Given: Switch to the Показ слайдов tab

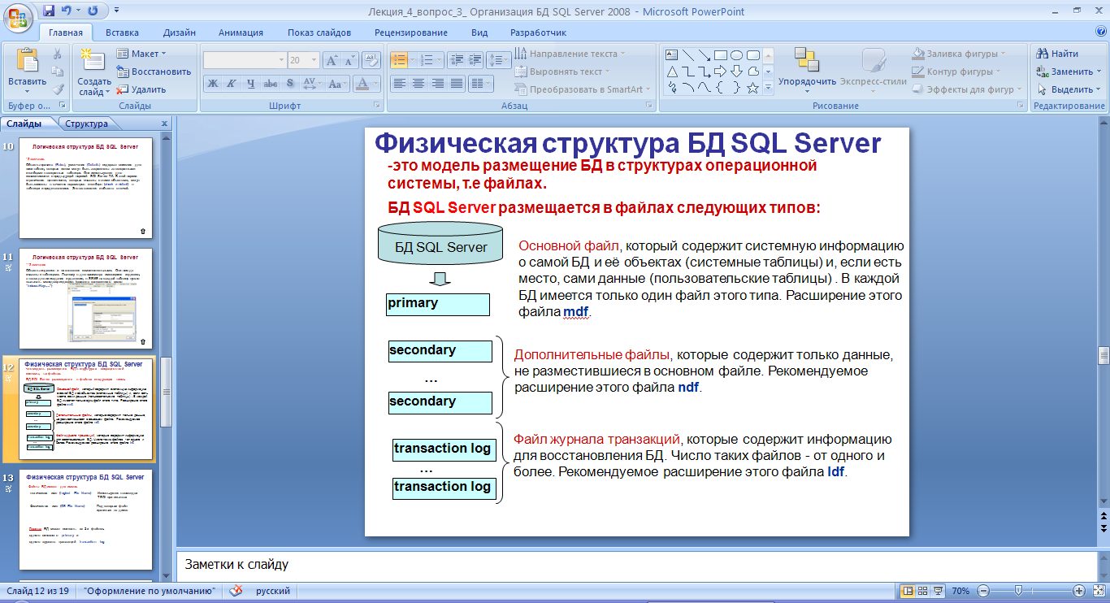Looking at the screenshot, I should (x=319, y=33).
